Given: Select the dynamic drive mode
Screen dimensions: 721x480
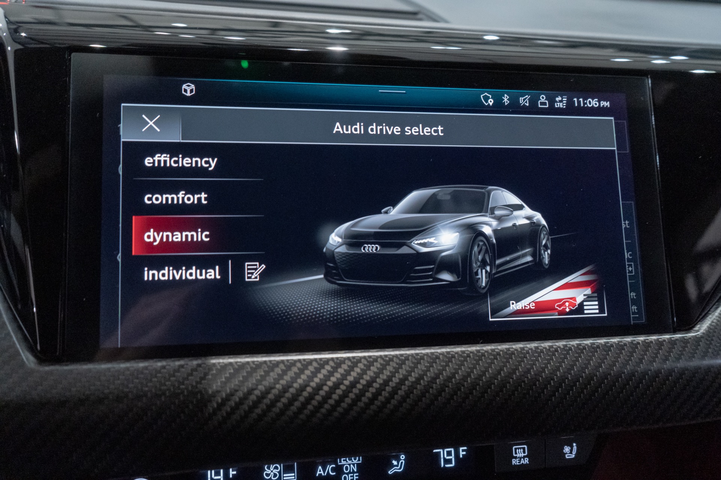Looking at the screenshot, I should (x=198, y=235).
